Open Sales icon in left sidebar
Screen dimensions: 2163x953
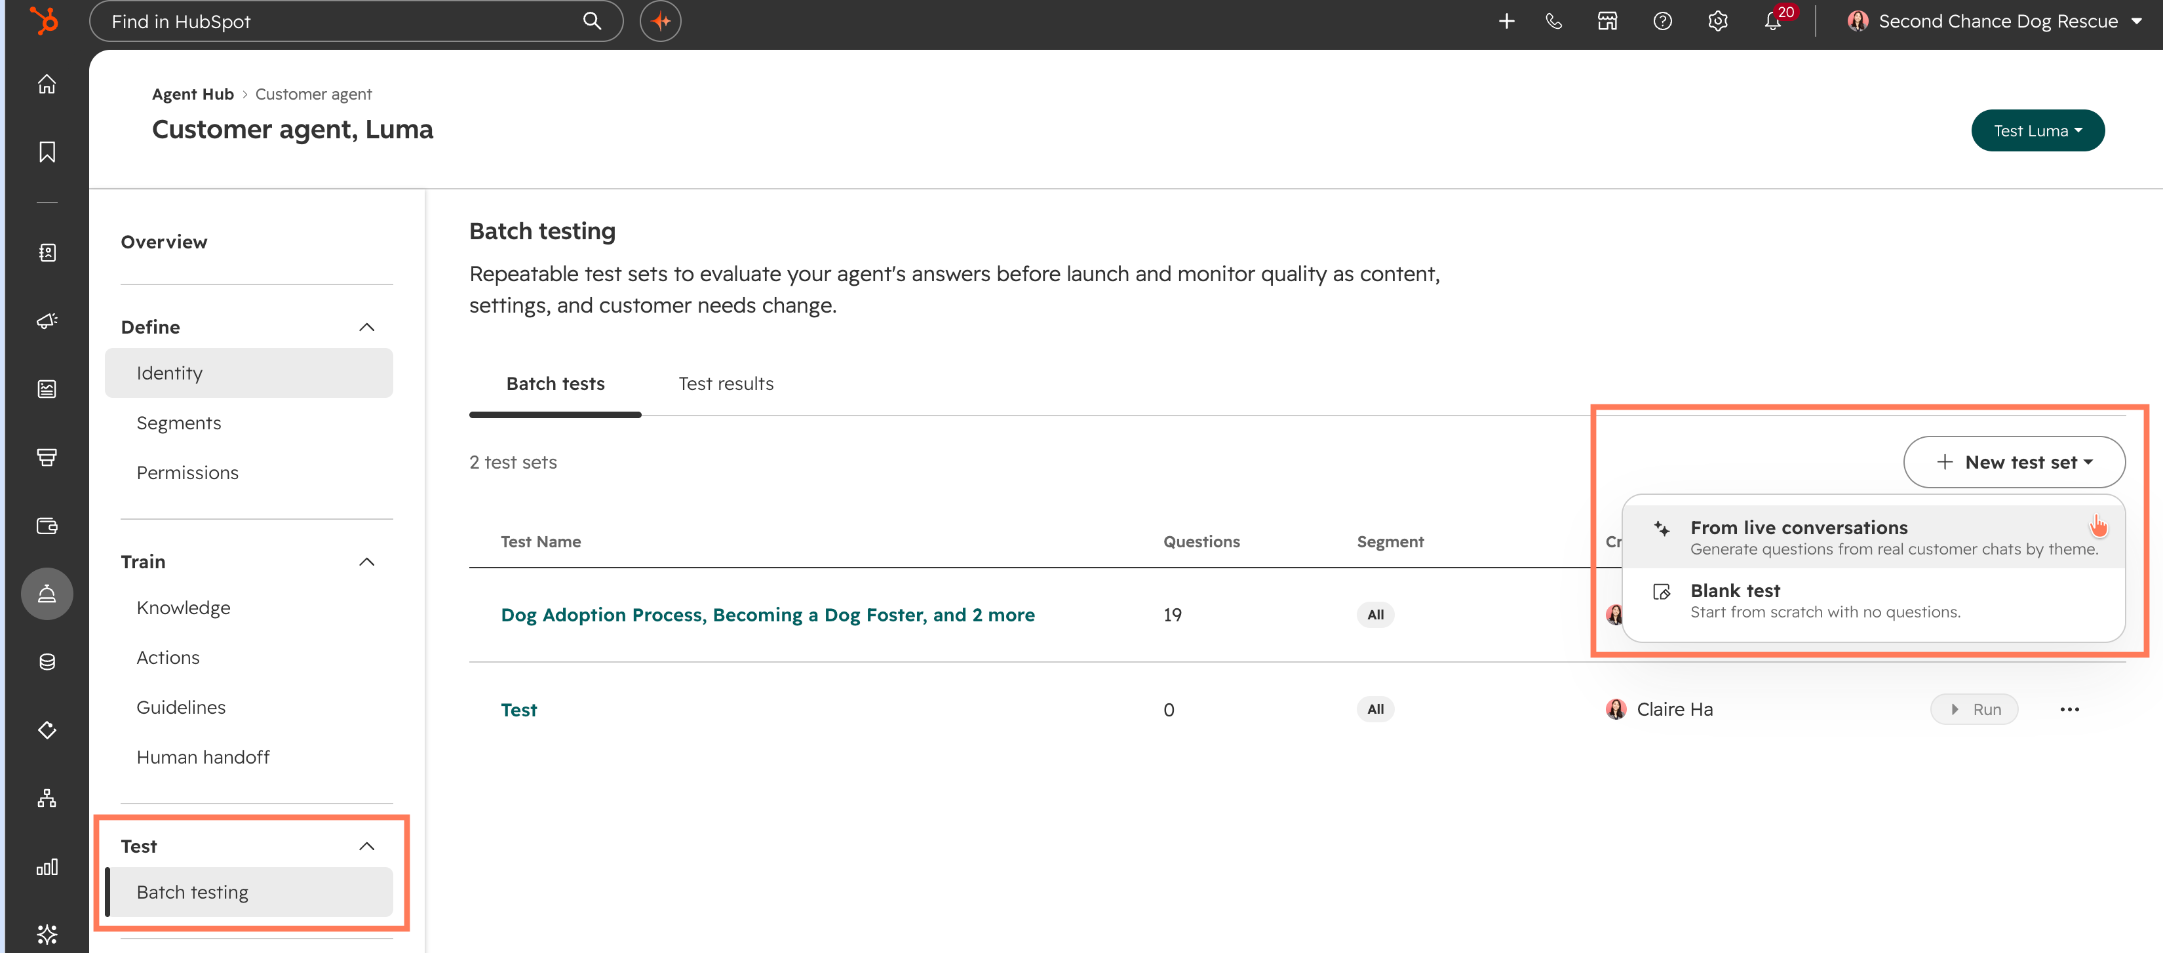click(x=47, y=457)
